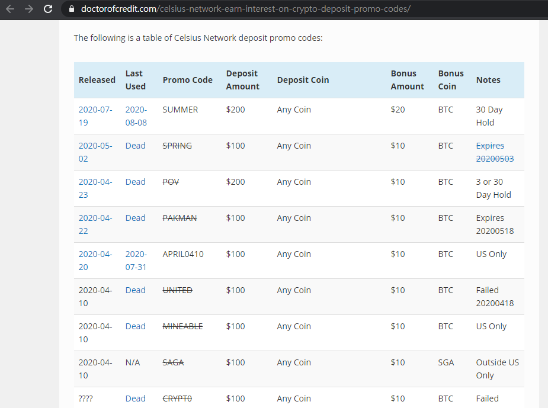This screenshot has width=548, height=408.
Task: Click the 3 or 30 Day Hold note
Action: pyautogui.click(x=493, y=188)
